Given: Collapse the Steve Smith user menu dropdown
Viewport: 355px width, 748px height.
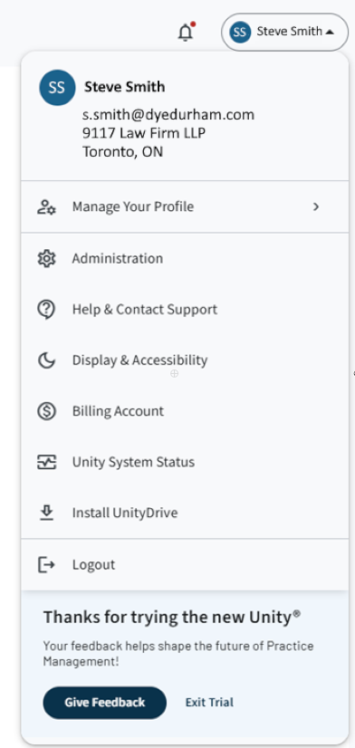Looking at the screenshot, I should (x=285, y=32).
